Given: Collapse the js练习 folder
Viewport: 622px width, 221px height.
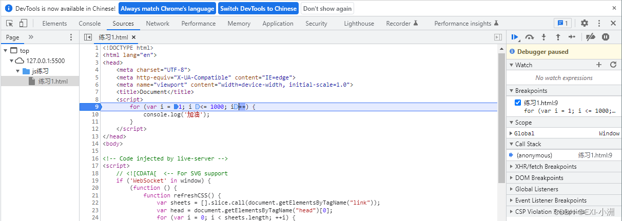Looking at the screenshot, I should [18, 71].
